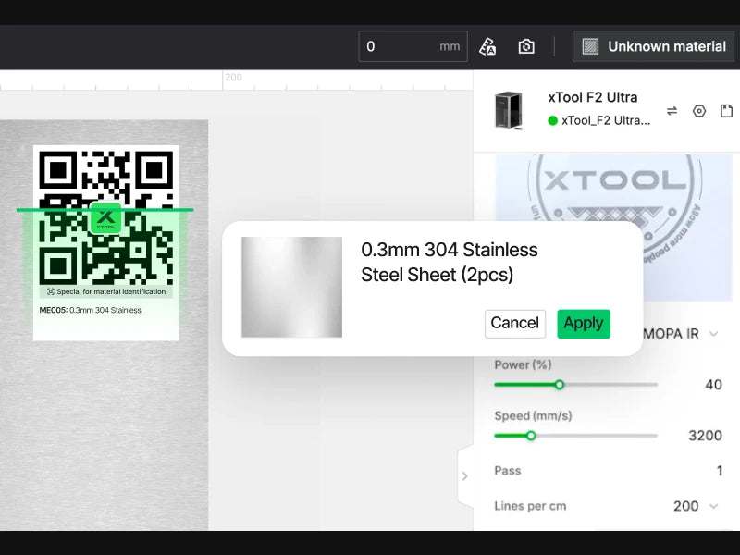Viewport: 740px width, 555px height.
Task: Click the Speed value 3200
Action: click(x=705, y=435)
